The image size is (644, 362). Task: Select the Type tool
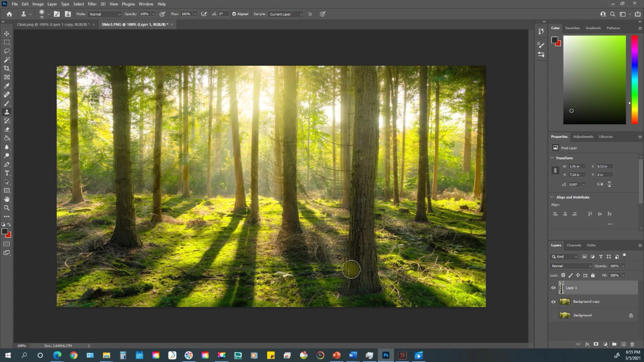click(x=7, y=173)
